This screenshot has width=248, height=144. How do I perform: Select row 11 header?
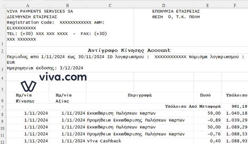tap(3, 135)
